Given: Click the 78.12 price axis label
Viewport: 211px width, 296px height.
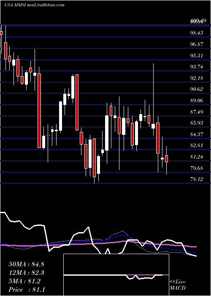Looking at the screenshot, I should 197,179.
